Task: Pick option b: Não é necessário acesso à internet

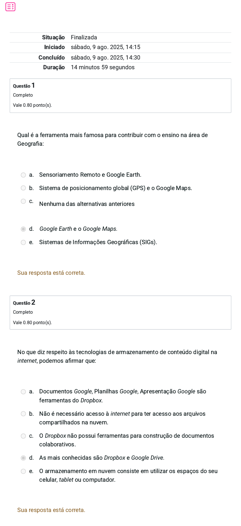Action: pos(23,414)
